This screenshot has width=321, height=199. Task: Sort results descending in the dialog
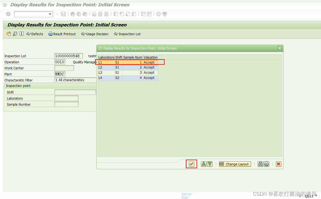210,164
